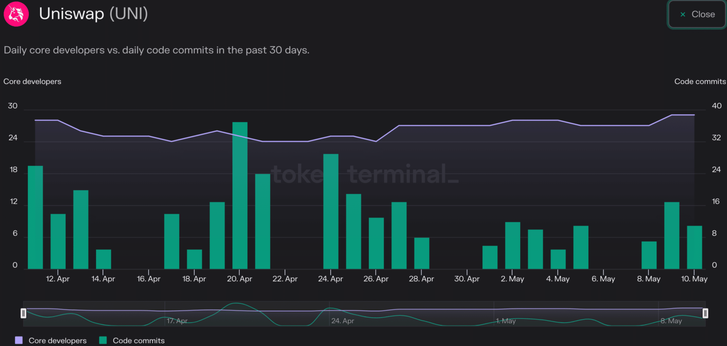Click the 24. Apr marker in navigator
Image resolution: width=727 pixels, height=346 pixels.
tap(342, 321)
